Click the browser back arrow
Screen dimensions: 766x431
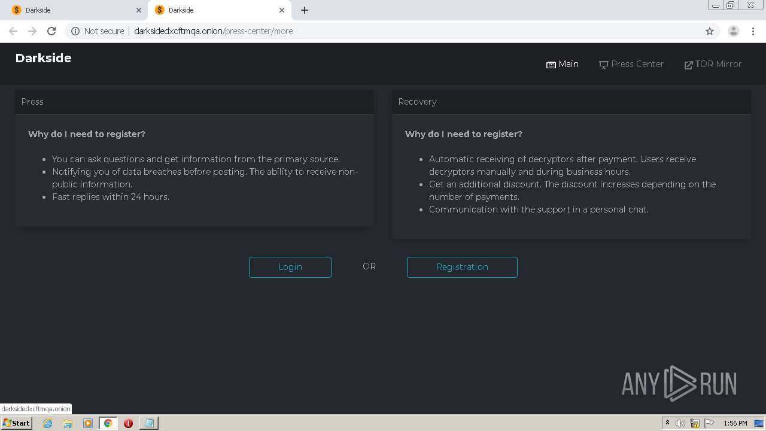[13, 31]
